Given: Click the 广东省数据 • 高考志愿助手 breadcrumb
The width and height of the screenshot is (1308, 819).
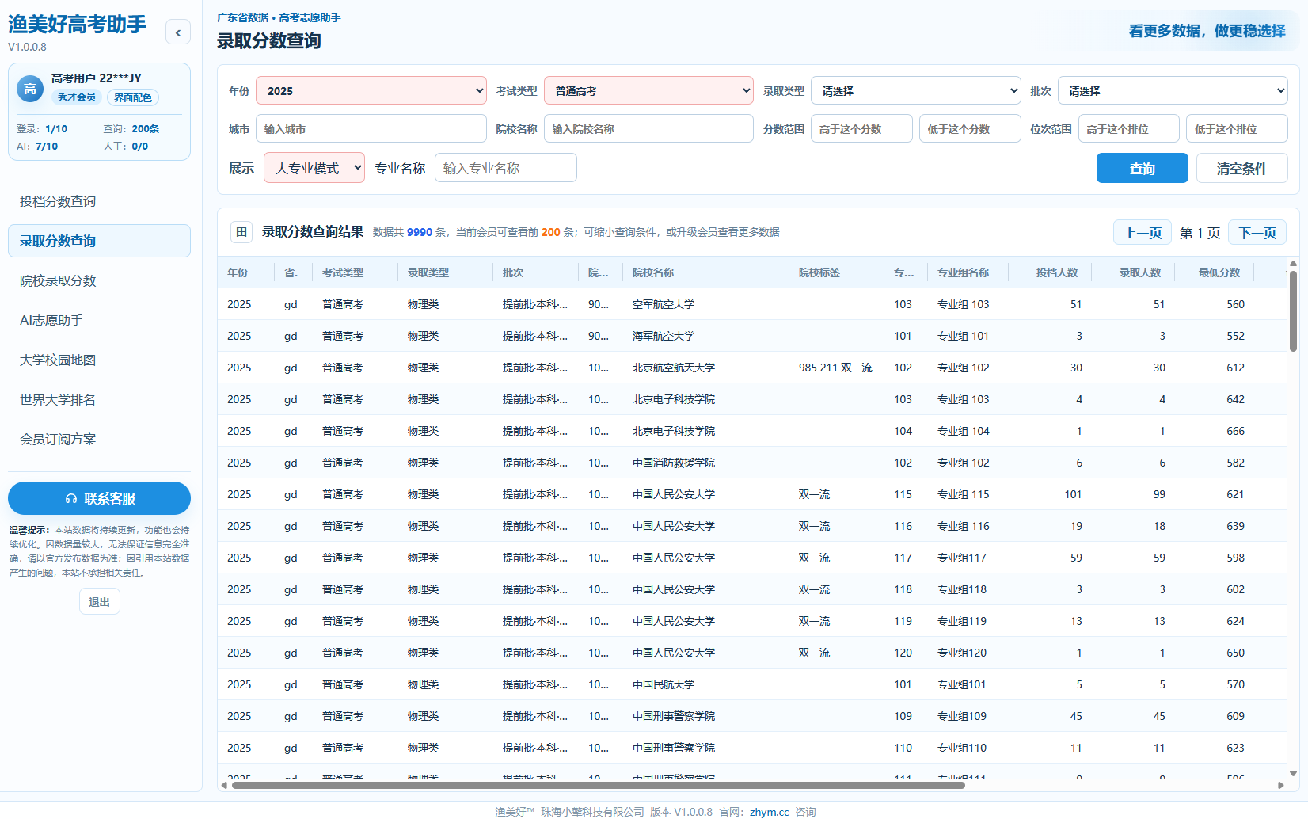Looking at the screenshot, I should pos(279,17).
